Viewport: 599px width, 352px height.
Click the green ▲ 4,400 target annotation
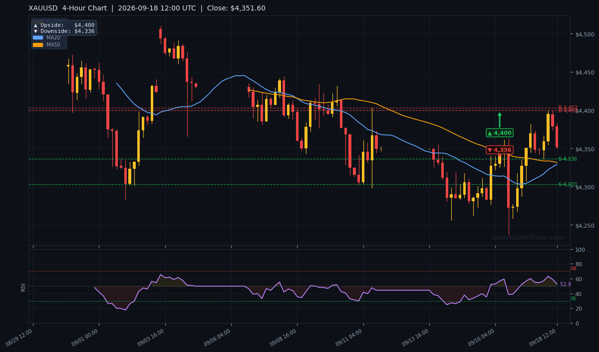(500, 133)
